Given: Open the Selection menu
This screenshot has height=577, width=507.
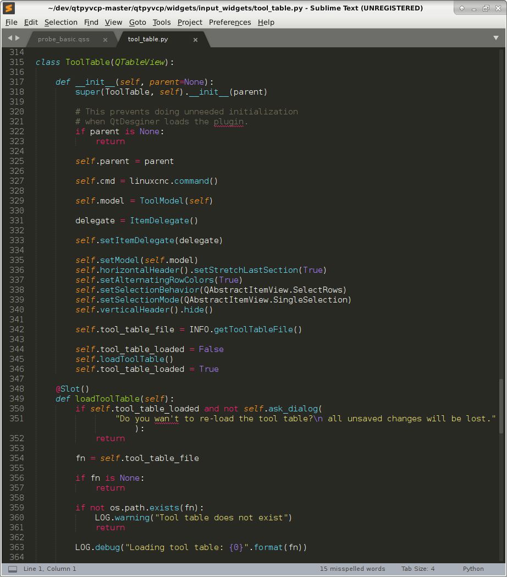Looking at the screenshot, I should (61, 23).
